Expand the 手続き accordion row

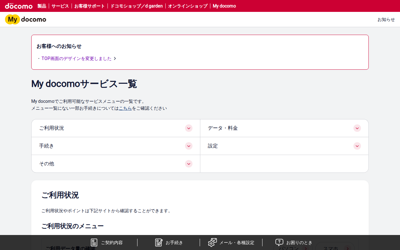[x=116, y=146]
